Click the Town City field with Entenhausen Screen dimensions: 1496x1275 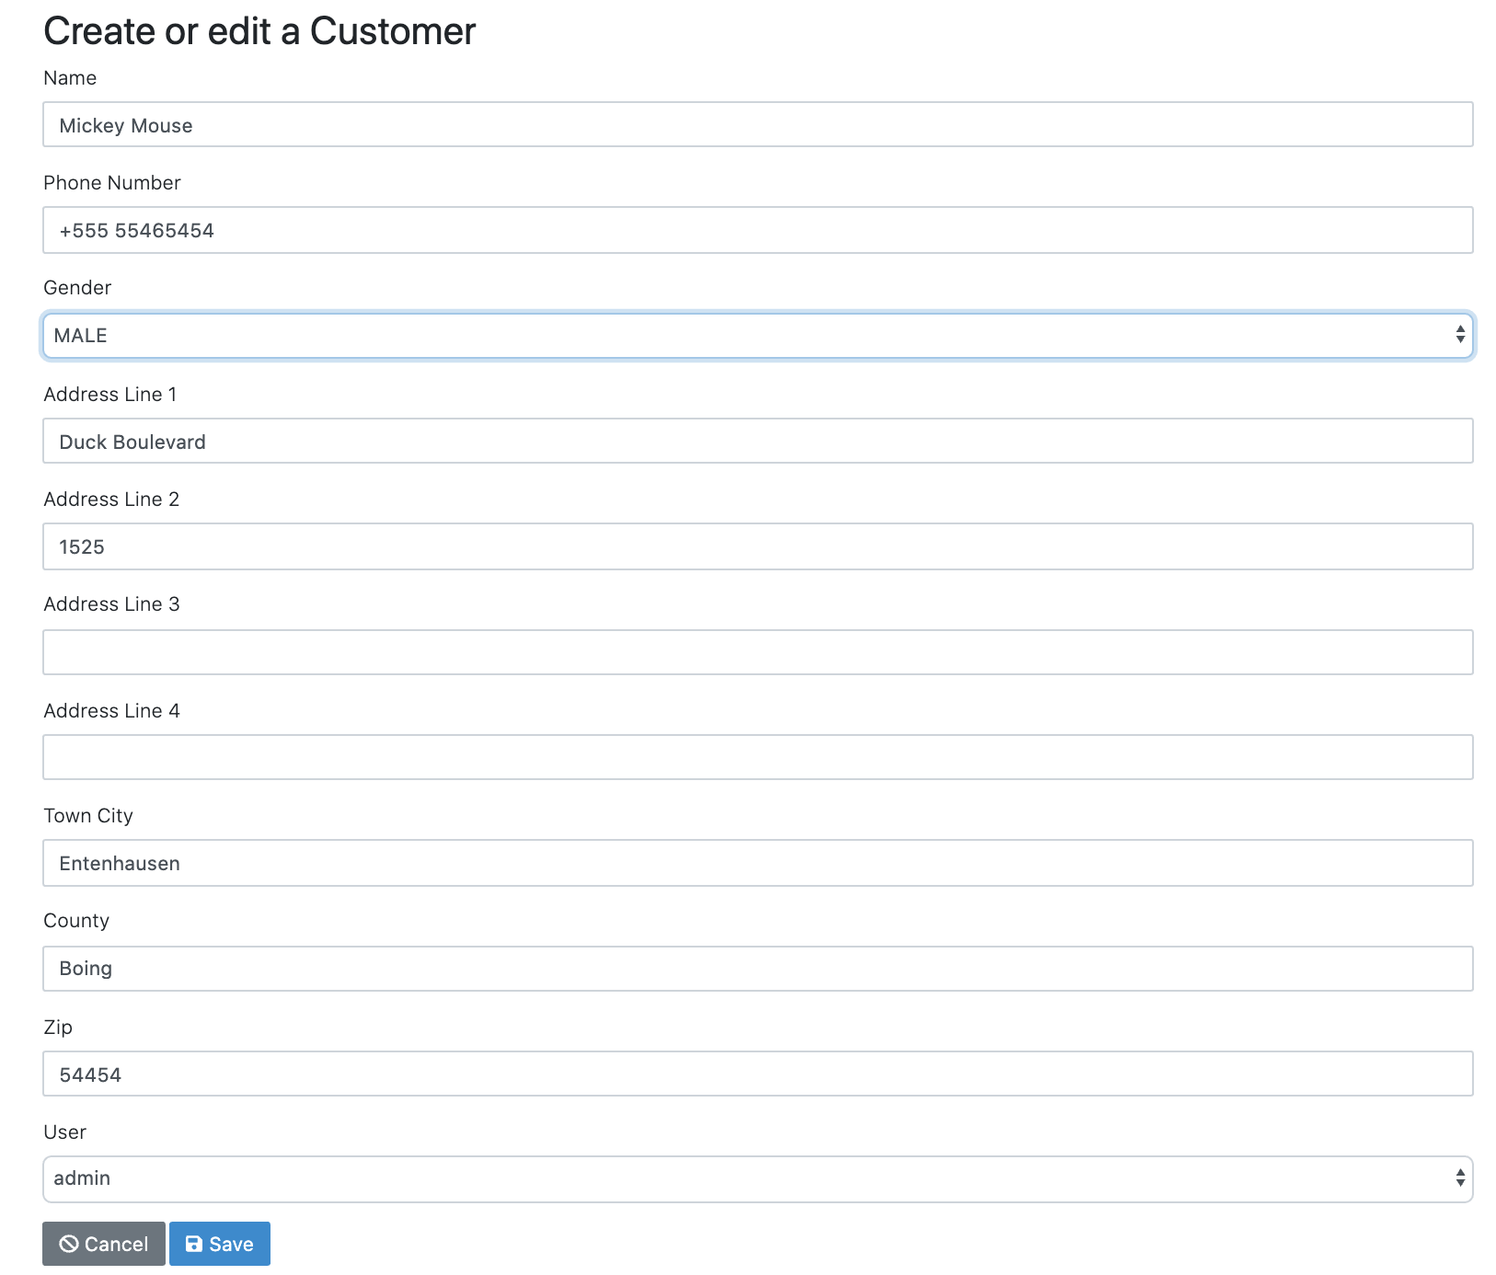756,863
